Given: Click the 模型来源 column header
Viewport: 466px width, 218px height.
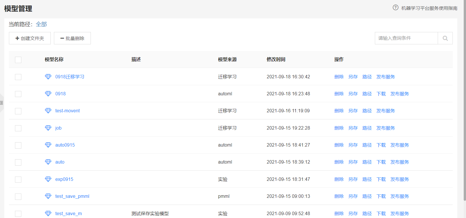Looking at the screenshot, I should tap(227, 59).
